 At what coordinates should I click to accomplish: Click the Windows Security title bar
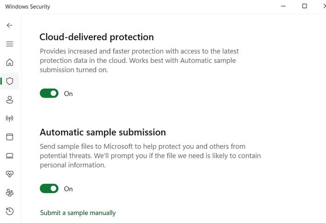pos(140,7)
